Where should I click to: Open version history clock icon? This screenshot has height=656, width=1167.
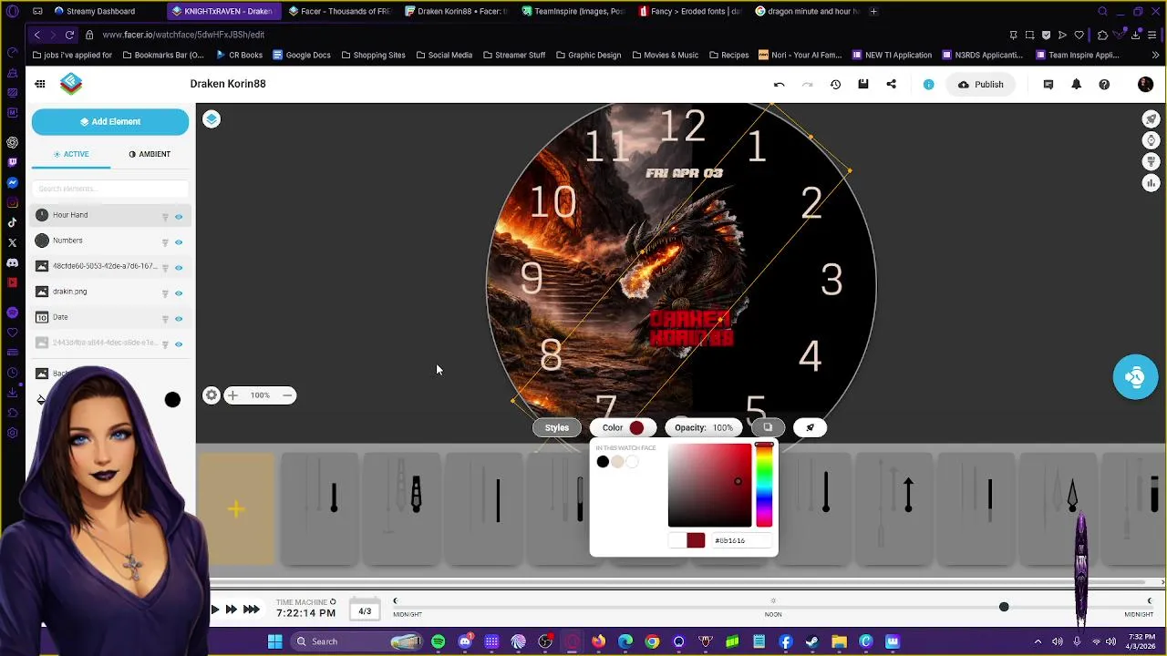point(835,85)
